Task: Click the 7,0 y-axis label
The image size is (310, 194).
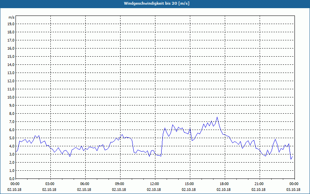Action: (12, 122)
